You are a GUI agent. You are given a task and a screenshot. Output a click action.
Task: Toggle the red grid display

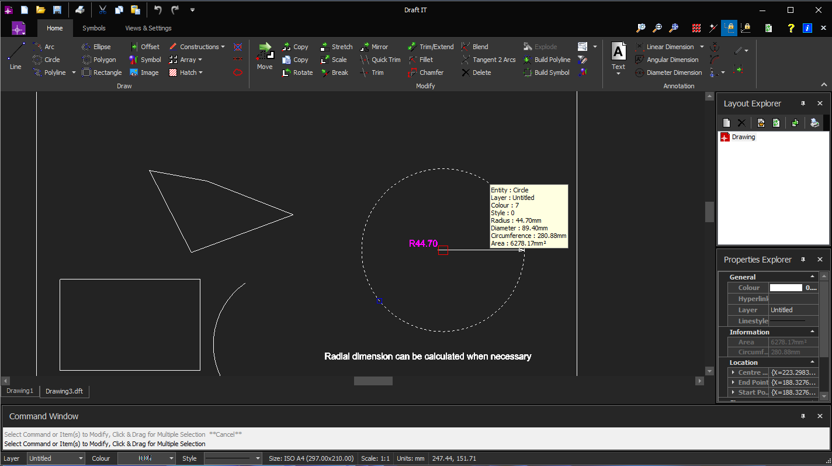[x=696, y=27]
